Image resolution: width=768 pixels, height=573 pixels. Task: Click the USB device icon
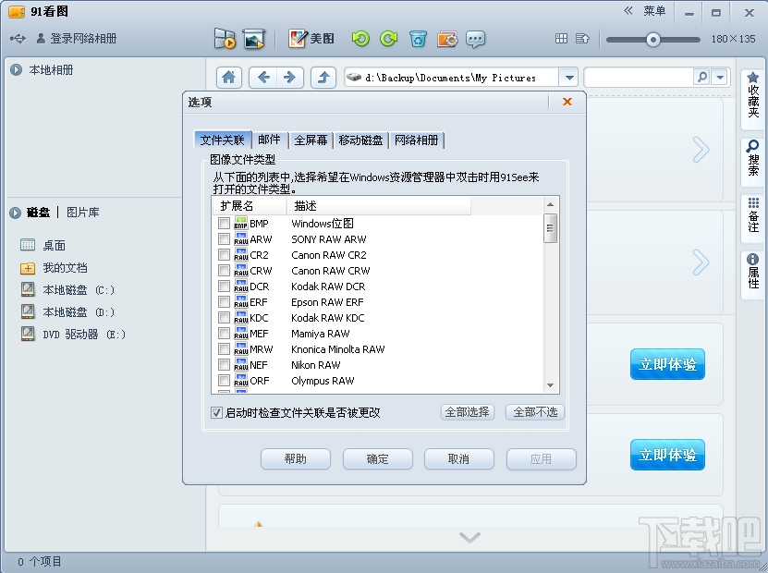click(x=18, y=38)
